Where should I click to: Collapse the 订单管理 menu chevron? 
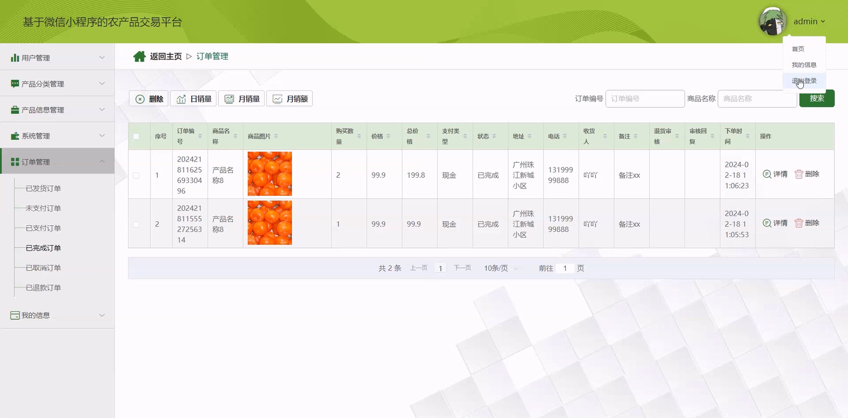102,161
